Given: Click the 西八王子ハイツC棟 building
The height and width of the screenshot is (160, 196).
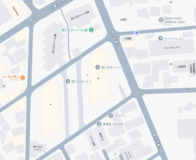Looking at the screenshot, I should (x=54, y=47).
